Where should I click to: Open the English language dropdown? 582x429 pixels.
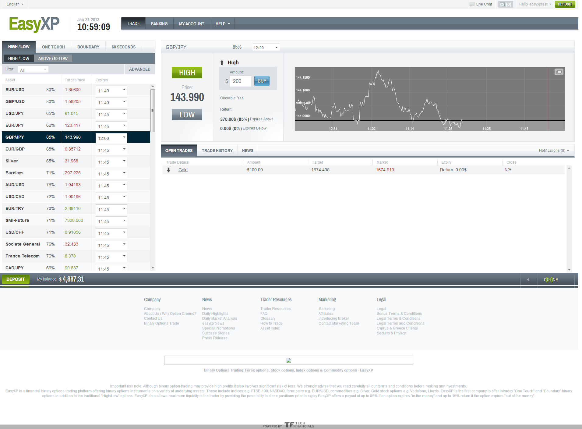point(15,4)
